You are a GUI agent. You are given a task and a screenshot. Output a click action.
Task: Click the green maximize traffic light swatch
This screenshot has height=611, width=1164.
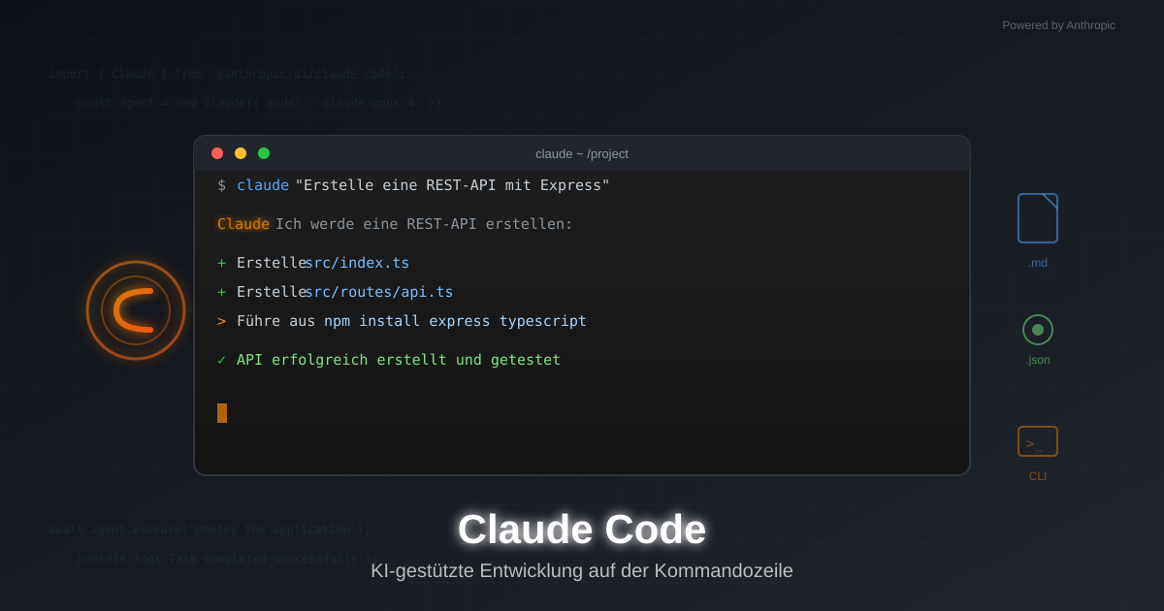263,152
